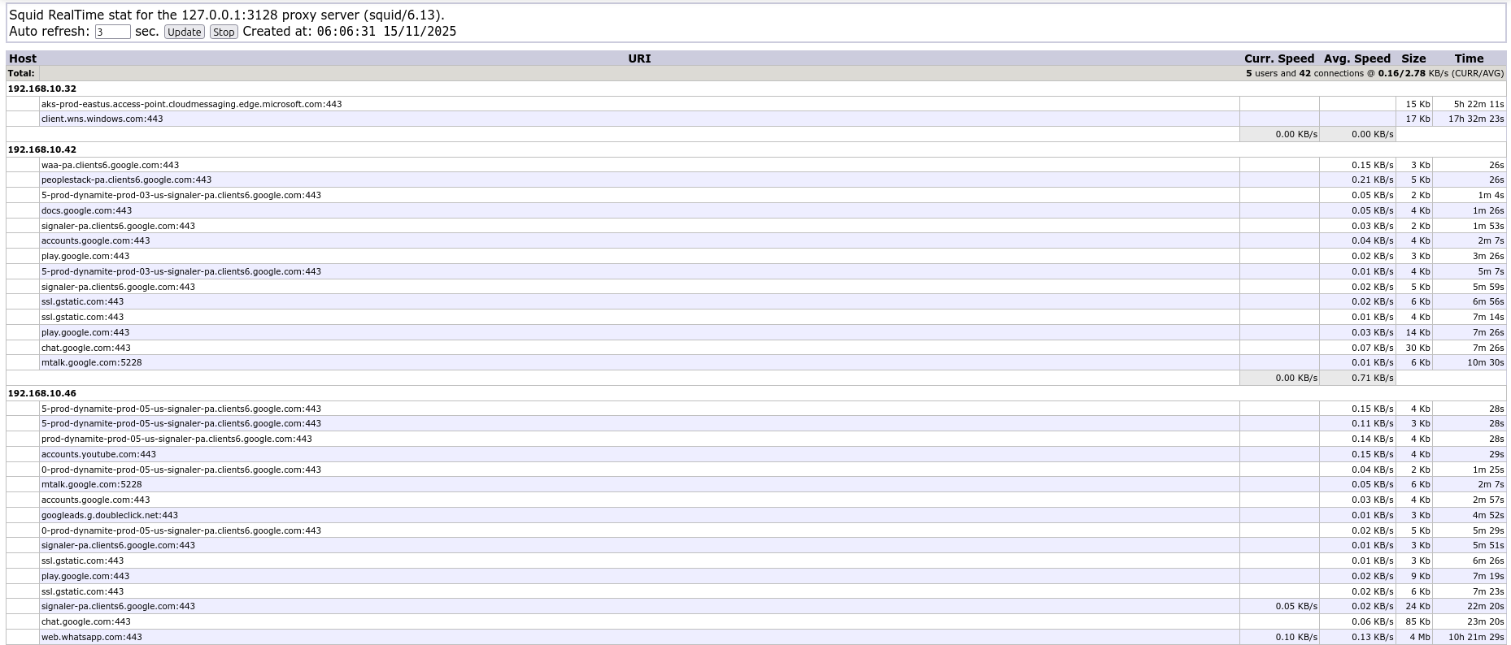Click chat.google.com:443 in the 30 Kb row
Image resolution: width=1511 pixels, height=645 pixels.
tap(85, 348)
